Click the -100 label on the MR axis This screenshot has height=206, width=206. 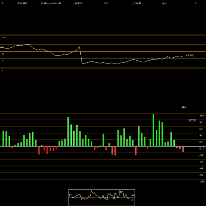point(202,182)
